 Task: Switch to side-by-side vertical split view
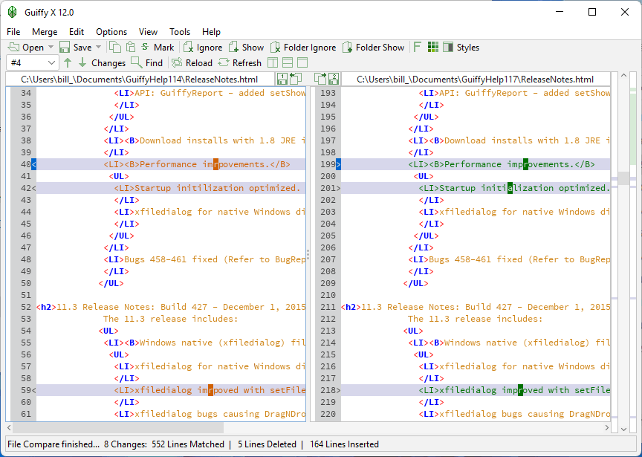[x=272, y=62]
